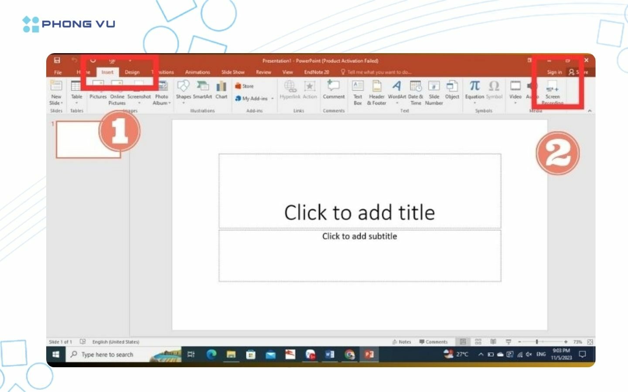
Task: Open the Review tab
Action: 263,72
